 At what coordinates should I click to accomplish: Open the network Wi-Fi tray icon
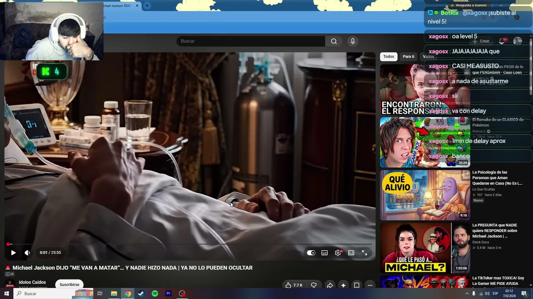pyautogui.click(x=481, y=294)
